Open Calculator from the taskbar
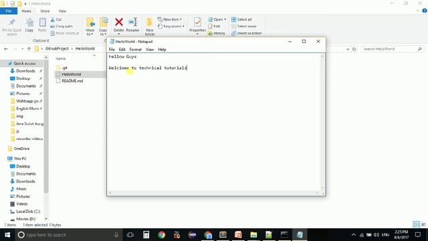This screenshot has height=241, width=428. [x=146, y=235]
